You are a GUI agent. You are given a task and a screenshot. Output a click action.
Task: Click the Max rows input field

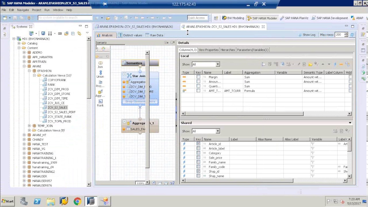[339, 34]
